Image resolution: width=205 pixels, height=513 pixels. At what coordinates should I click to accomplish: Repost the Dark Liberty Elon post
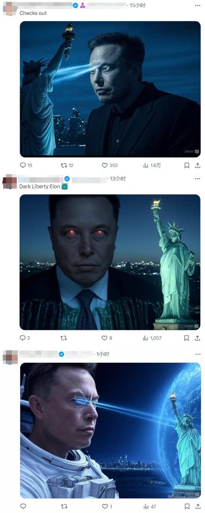click(64, 338)
